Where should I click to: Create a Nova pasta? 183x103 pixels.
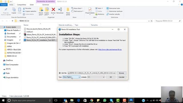(68, 11)
